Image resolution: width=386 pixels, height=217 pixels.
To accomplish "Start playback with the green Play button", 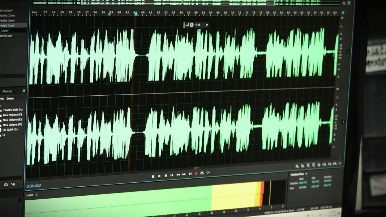I will point(159,175).
